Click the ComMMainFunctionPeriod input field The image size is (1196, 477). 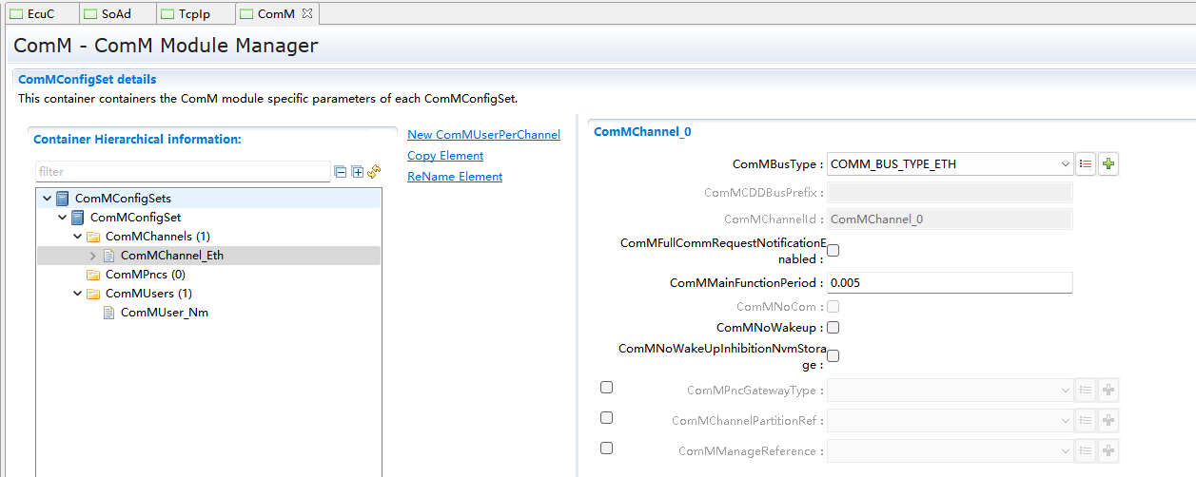(x=949, y=283)
